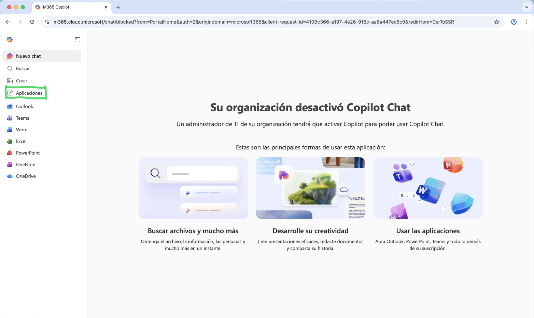
Task: Select the M365 Copilot tab
Action: [71, 7]
